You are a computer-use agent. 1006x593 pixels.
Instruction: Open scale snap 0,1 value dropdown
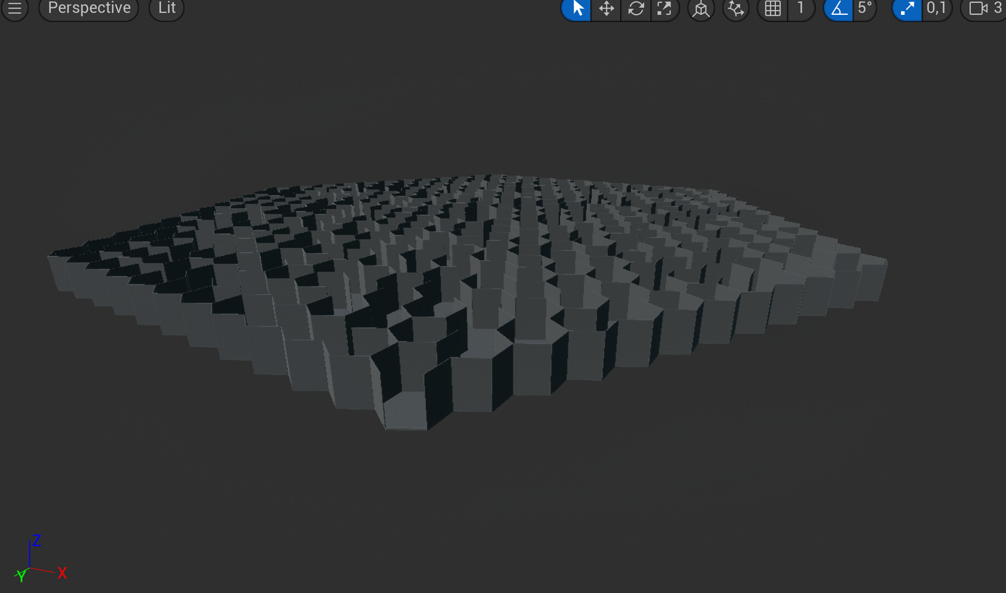click(x=937, y=9)
